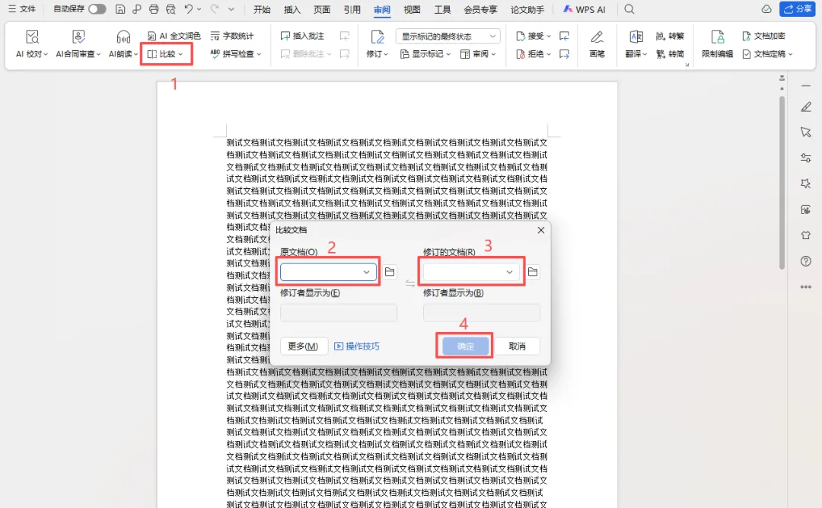Switch to the 视图 tab
Viewport: 822px width, 508px height.
tap(412, 9)
